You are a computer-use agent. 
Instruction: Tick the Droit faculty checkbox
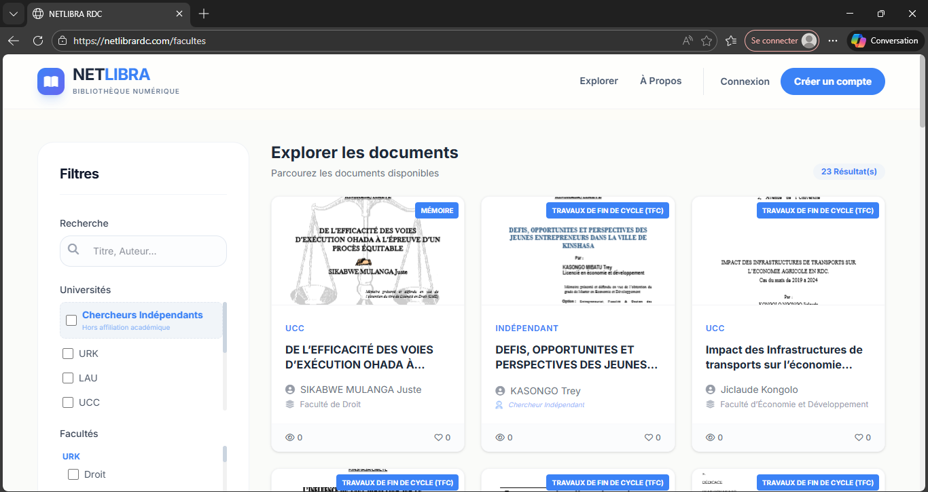73,474
